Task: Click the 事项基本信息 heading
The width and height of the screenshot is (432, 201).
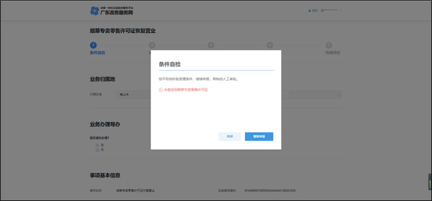Action: [105, 176]
